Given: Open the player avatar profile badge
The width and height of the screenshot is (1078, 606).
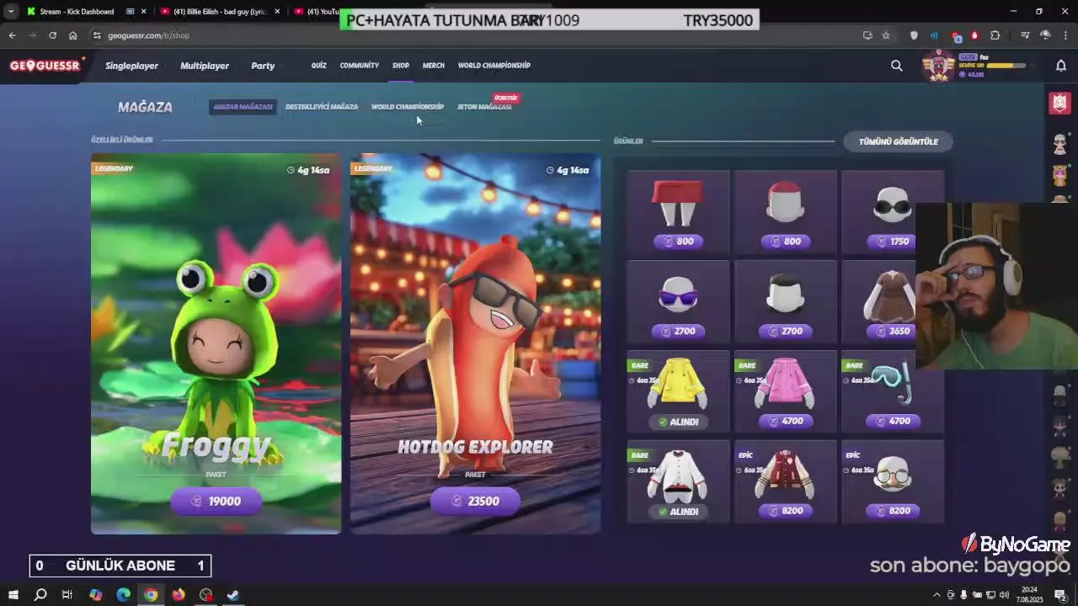Looking at the screenshot, I should [938, 66].
